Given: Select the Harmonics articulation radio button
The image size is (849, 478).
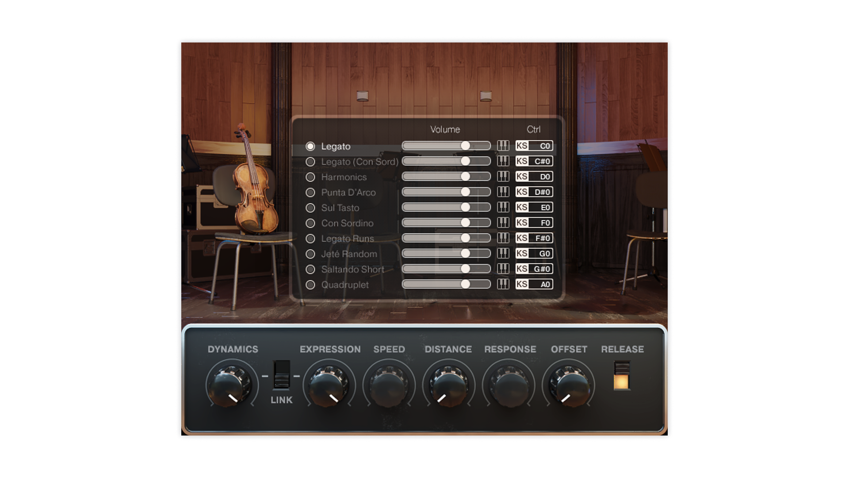Looking at the screenshot, I should point(310,177).
